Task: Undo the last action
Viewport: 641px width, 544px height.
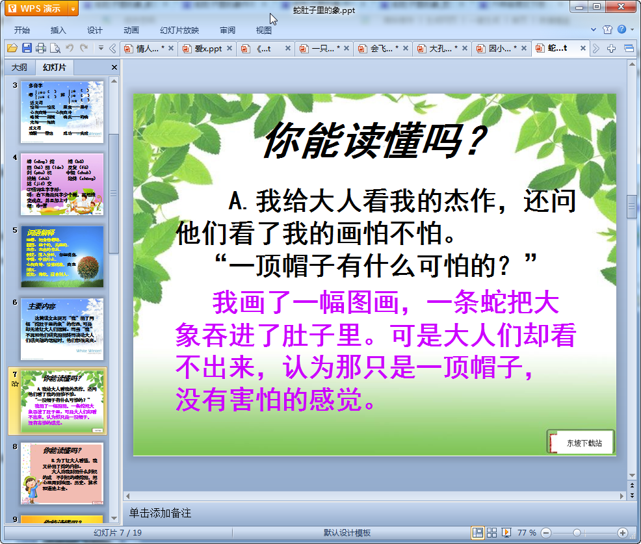Action: (x=70, y=48)
